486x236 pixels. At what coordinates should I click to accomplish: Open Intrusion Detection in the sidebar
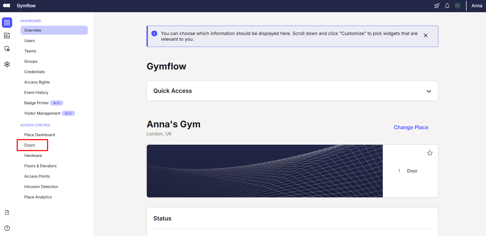(x=41, y=187)
